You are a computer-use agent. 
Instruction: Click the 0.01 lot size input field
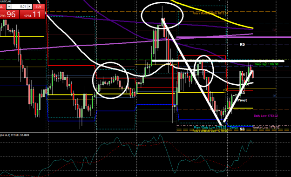[x=19, y=7]
